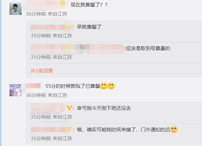Expand the 共3条回复 replies link
Viewport: 202px width, 146px height.
click(42, 71)
